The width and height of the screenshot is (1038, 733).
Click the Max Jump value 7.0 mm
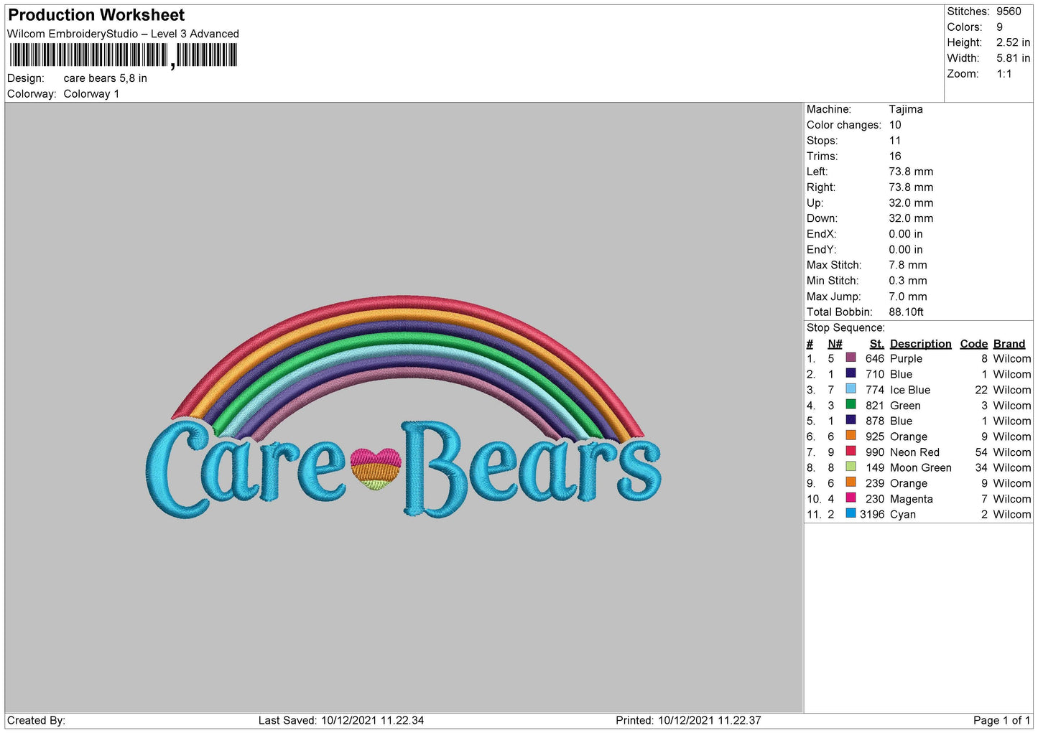(908, 297)
